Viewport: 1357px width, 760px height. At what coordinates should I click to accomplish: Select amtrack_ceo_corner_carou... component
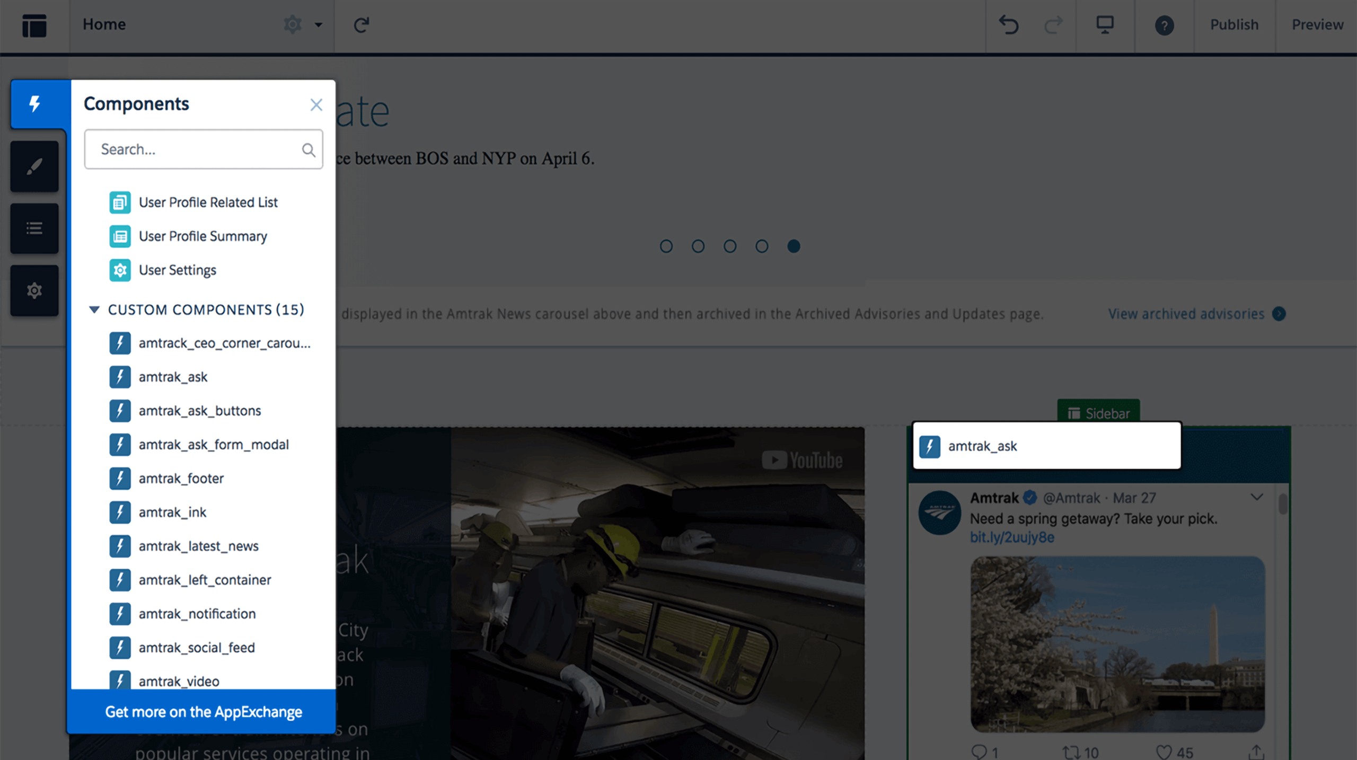point(210,343)
